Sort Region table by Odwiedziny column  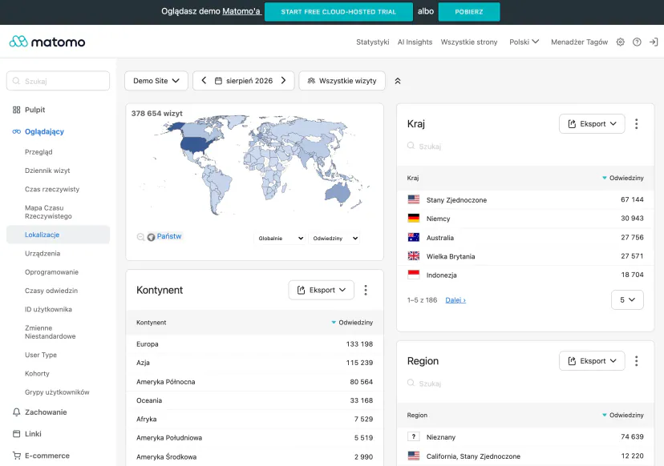[x=622, y=416]
